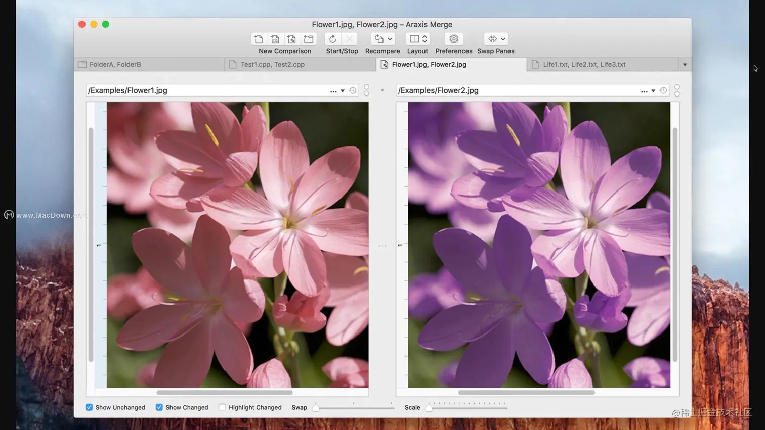Click the left pane vertical scrollbar

(x=91, y=245)
